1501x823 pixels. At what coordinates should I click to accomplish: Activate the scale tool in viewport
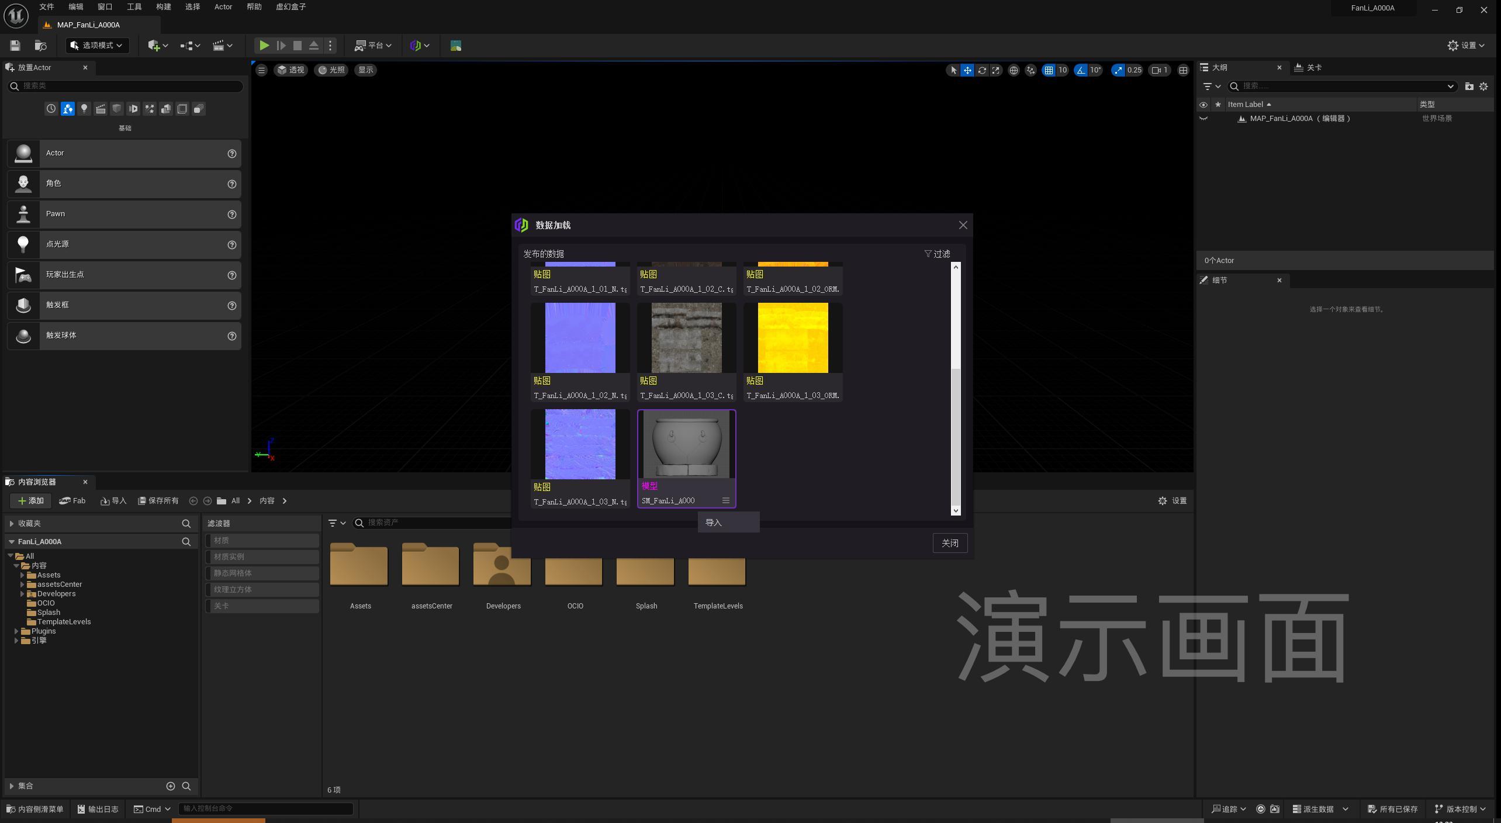(996, 70)
